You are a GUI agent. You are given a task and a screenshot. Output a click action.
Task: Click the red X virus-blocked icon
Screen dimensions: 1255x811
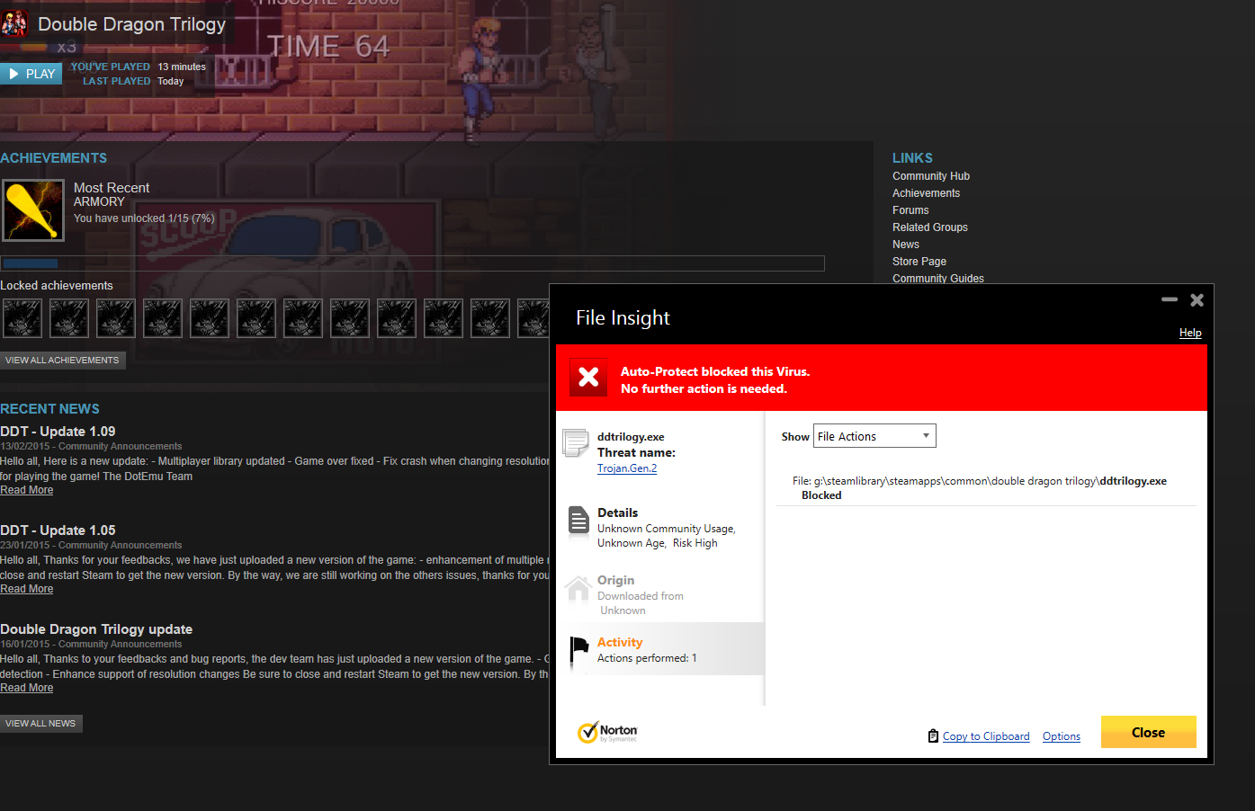pyautogui.click(x=588, y=378)
